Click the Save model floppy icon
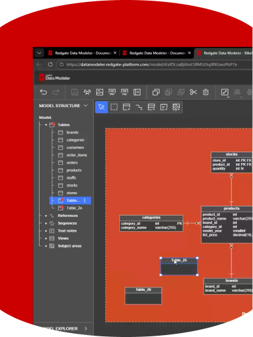 75,92
